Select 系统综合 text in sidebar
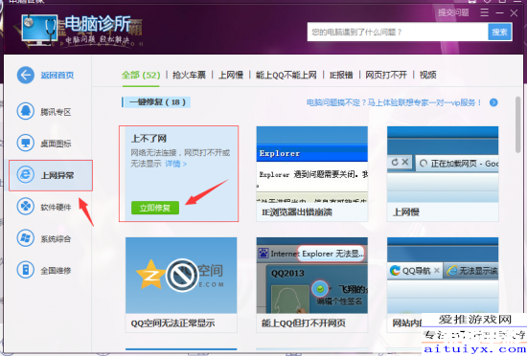The image size is (527, 356). [x=56, y=239]
